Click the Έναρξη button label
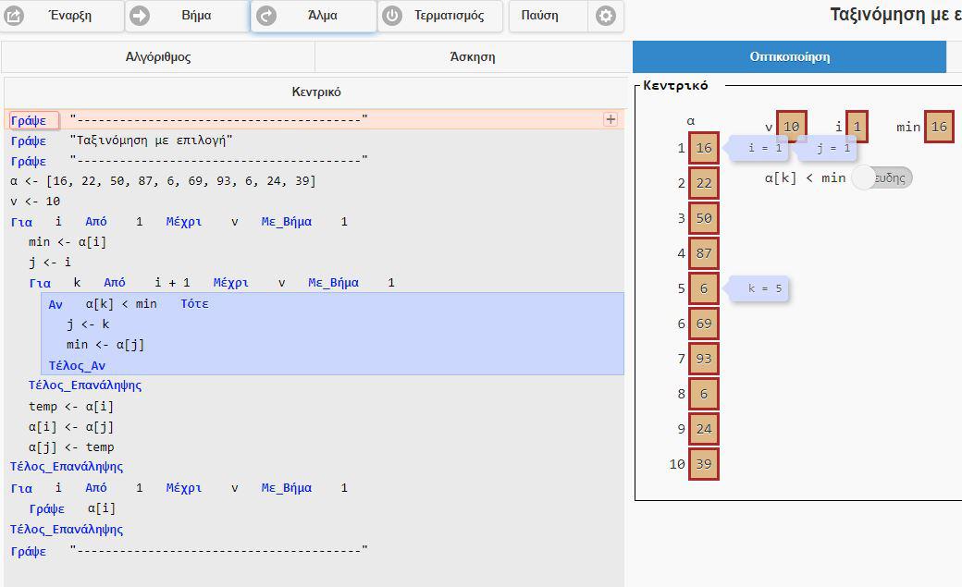Image resolution: width=962 pixels, height=587 pixels. [x=70, y=16]
